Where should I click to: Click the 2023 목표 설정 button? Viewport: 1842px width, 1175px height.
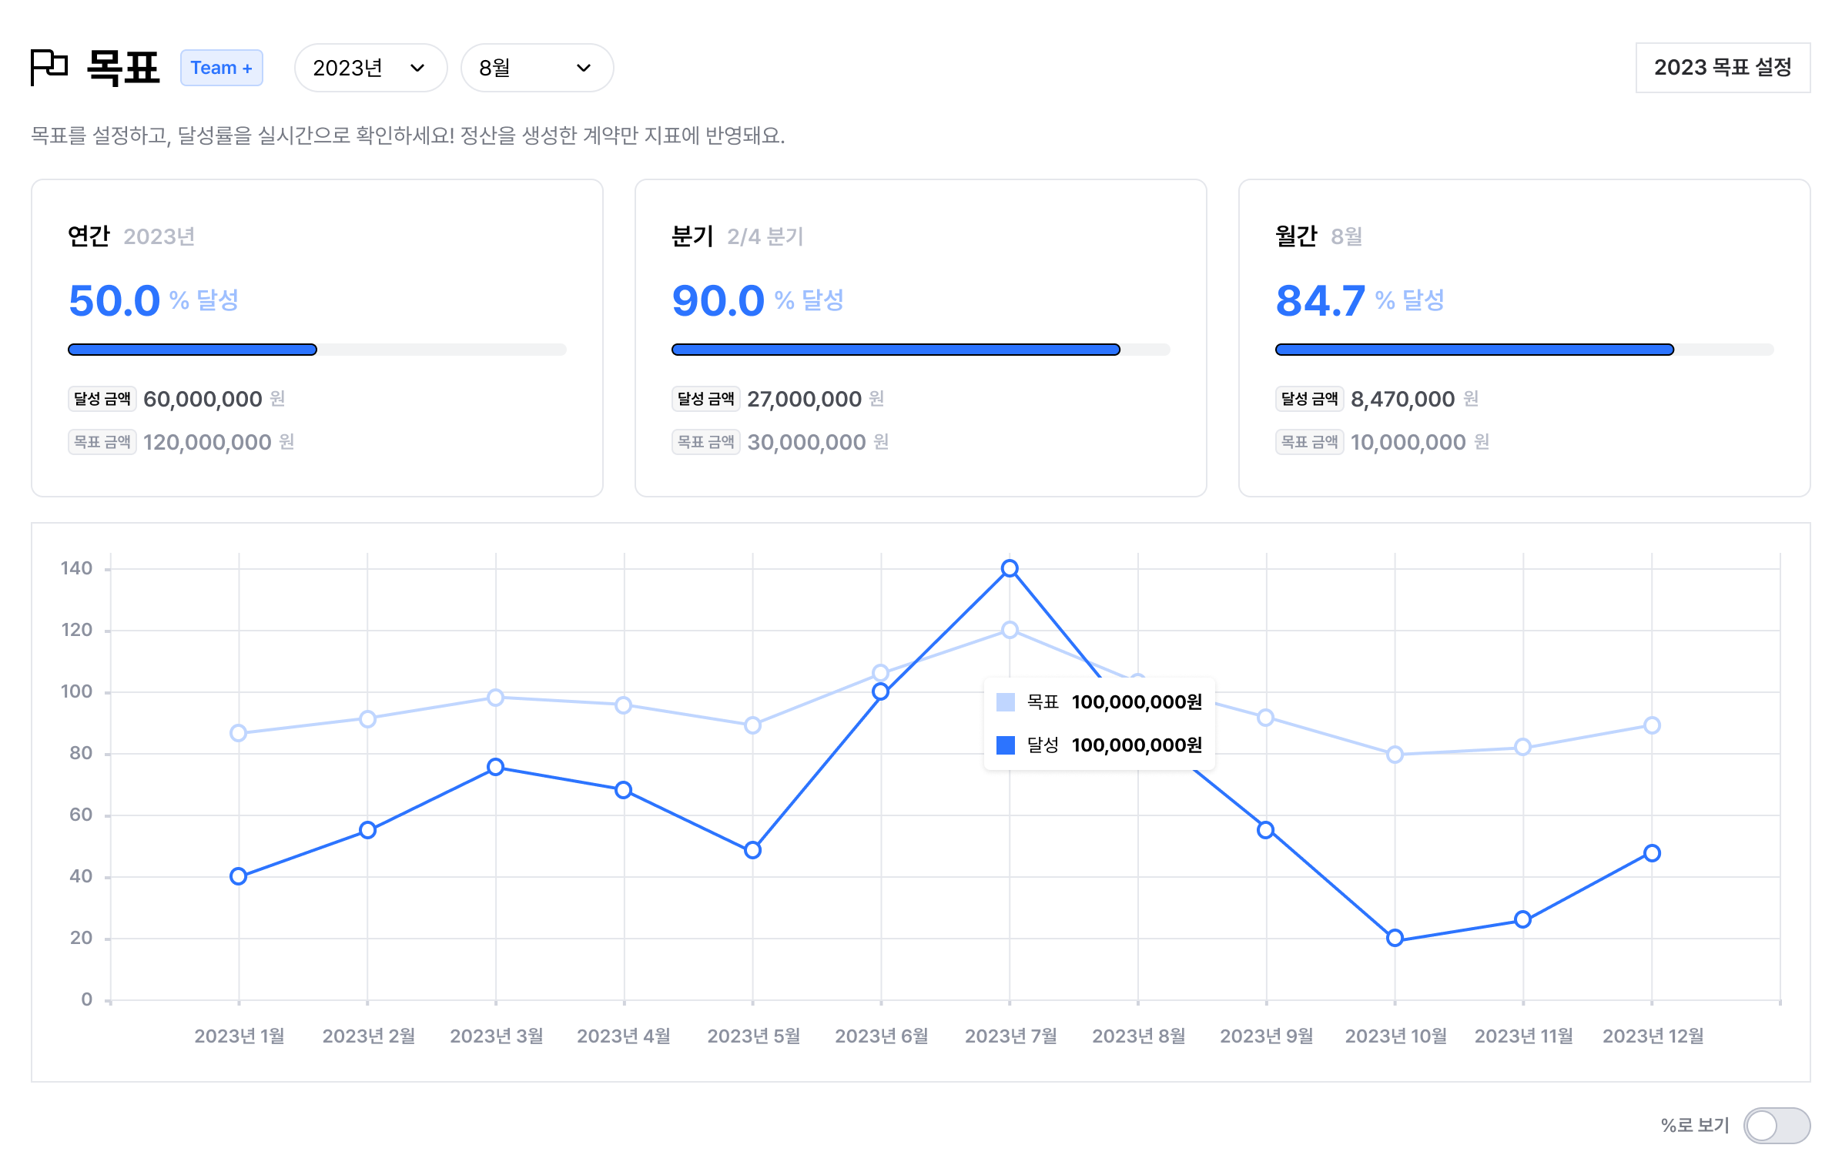[1723, 68]
